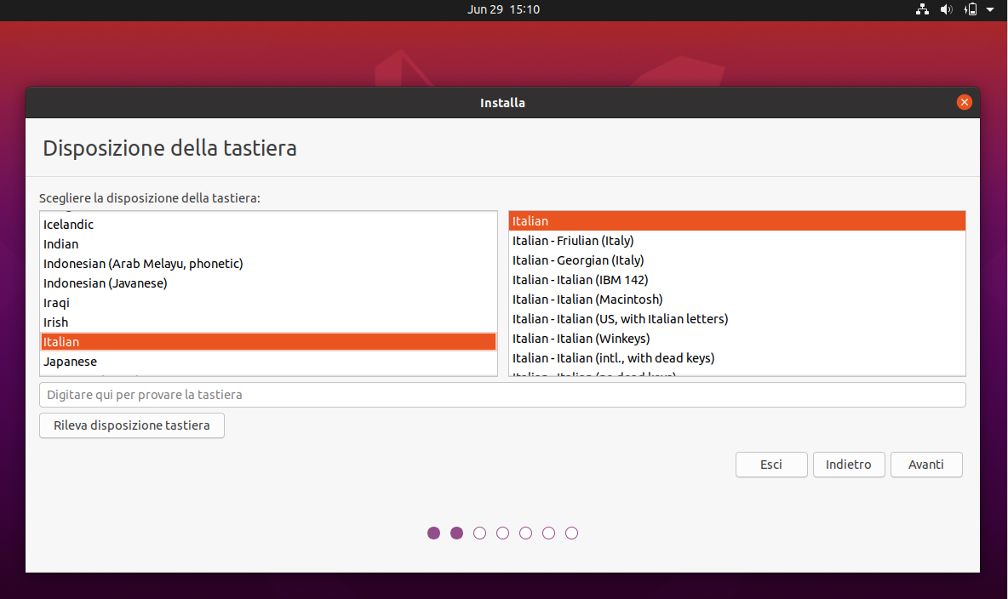Click Rileva disposizione tastiera button
Image resolution: width=1008 pixels, height=599 pixels.
(132, 425)
